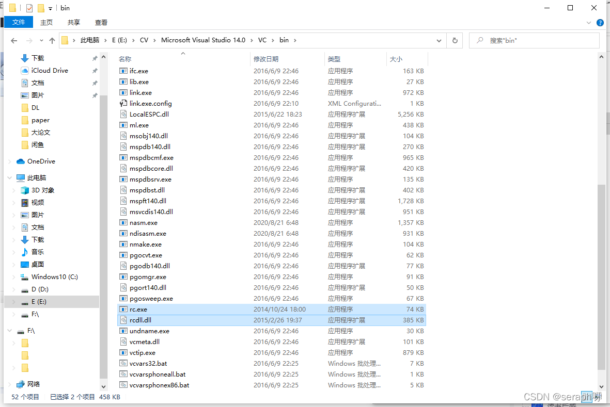Switch to the 查看 ribbon tab
Screen dimensions: 610x407
point(101,23)
